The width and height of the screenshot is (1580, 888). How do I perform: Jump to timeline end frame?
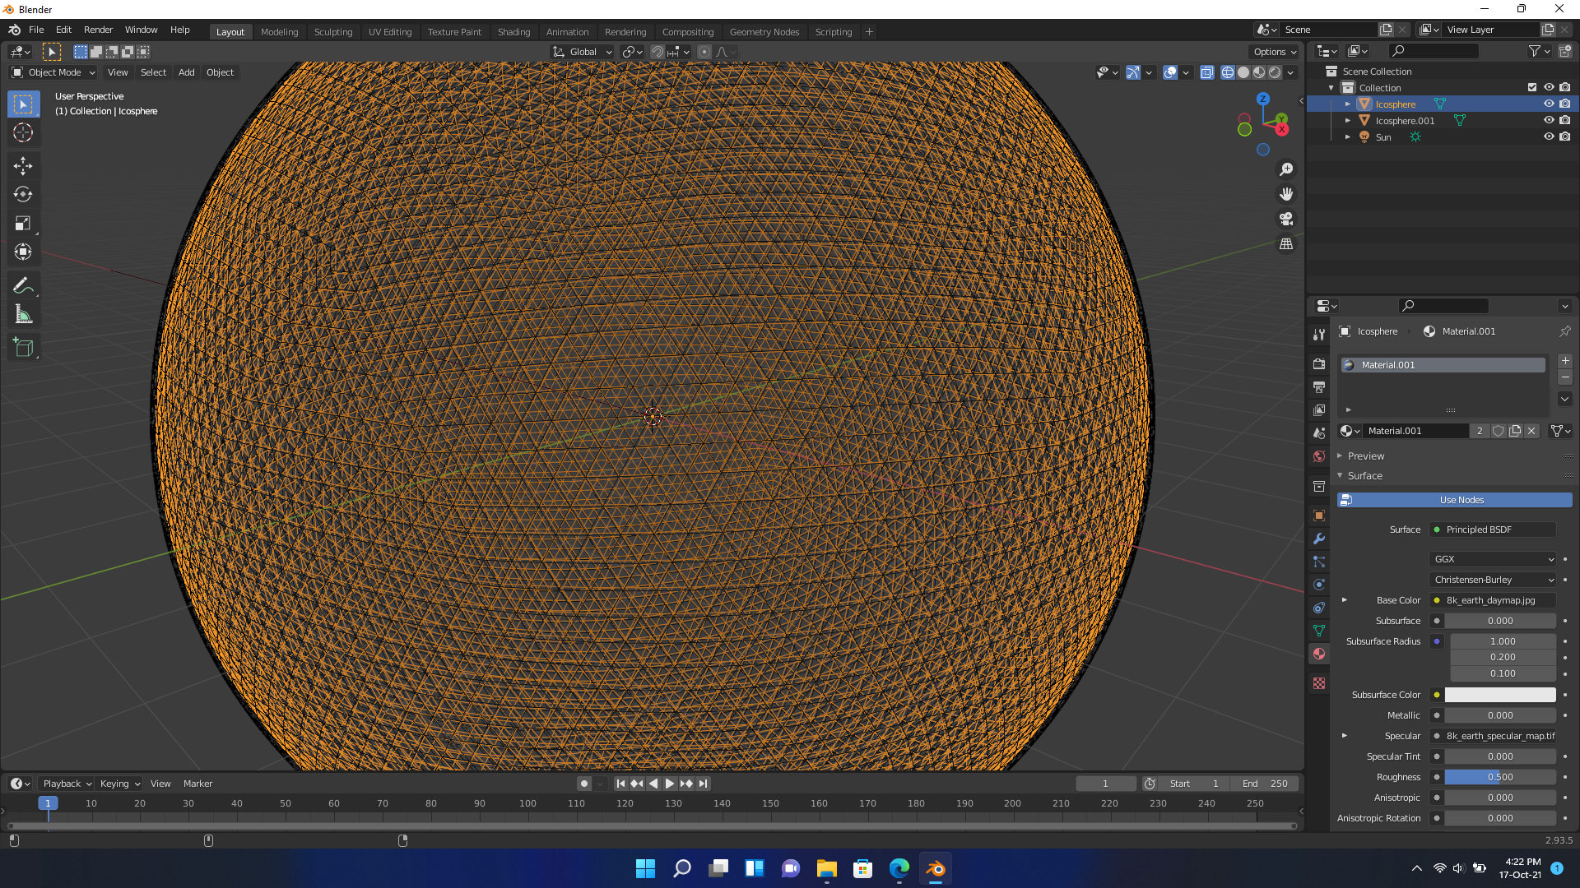pyautogui.click(x=703, y=784)
